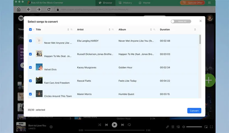Adjust the volume slider
229x133 pixels.
[194, 127]
